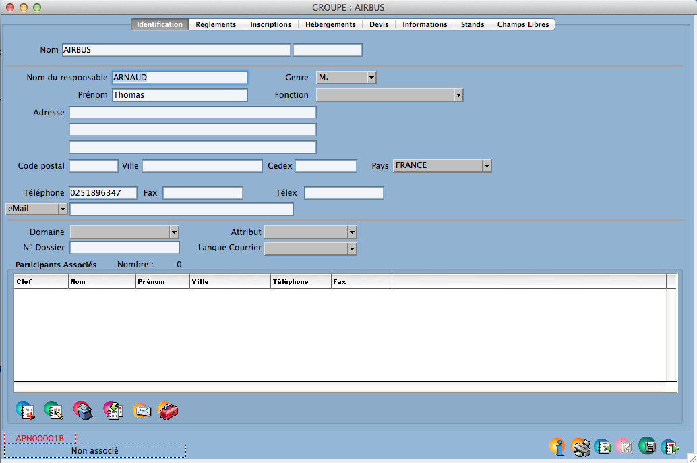The height and width of the screenshot is (463, 697).
Task: Click the Fax column header in table
Action: coord(361,282)
